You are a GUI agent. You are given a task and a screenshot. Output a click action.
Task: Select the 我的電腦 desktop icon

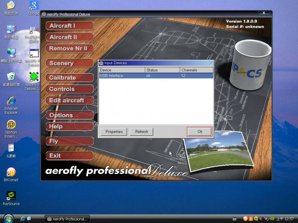click(x=11, y=29)
